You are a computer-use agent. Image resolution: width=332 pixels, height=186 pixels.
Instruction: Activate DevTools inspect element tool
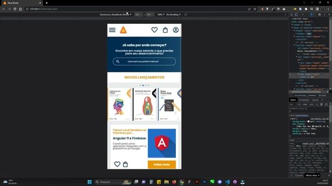pos(292,14)
